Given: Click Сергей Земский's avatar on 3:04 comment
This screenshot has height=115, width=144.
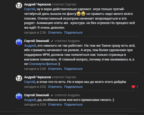Looking at the screenshot, I should click(x=19, y=96).
